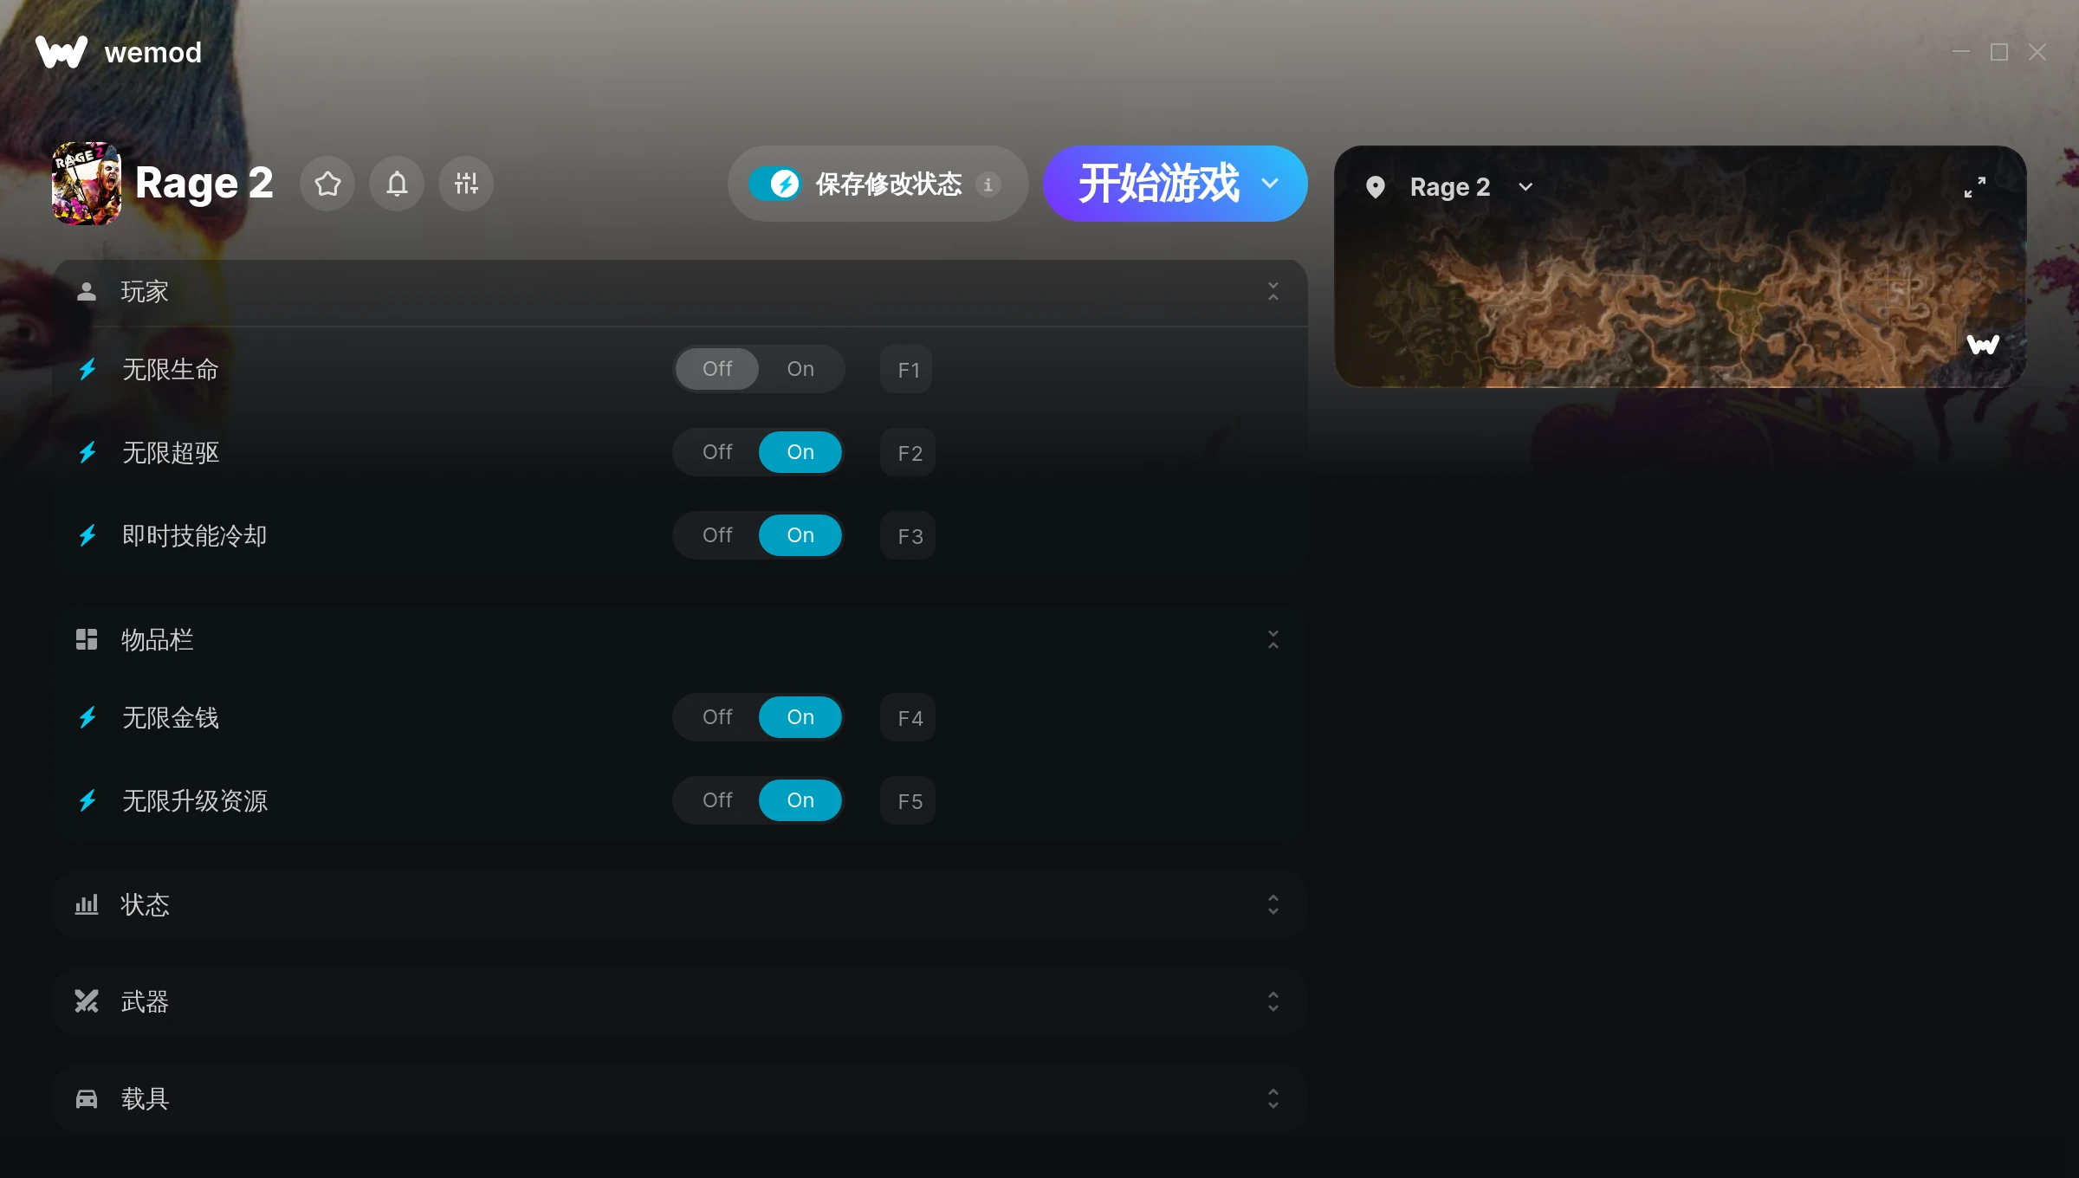Click the F3 hotkey button
Image resolution: width=2079 pixels, height=1178 pixels.
(x=909, y=535)
